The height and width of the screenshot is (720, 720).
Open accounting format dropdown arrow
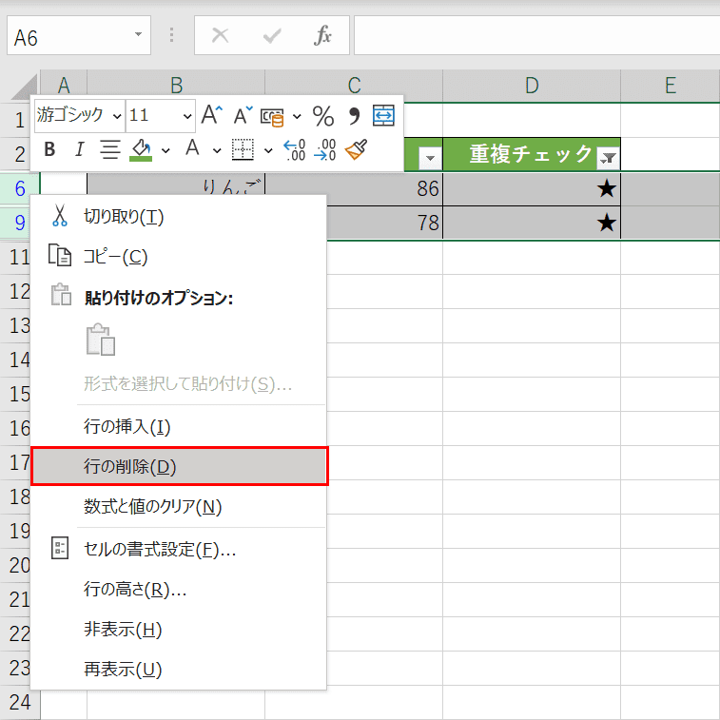(297, 116)
